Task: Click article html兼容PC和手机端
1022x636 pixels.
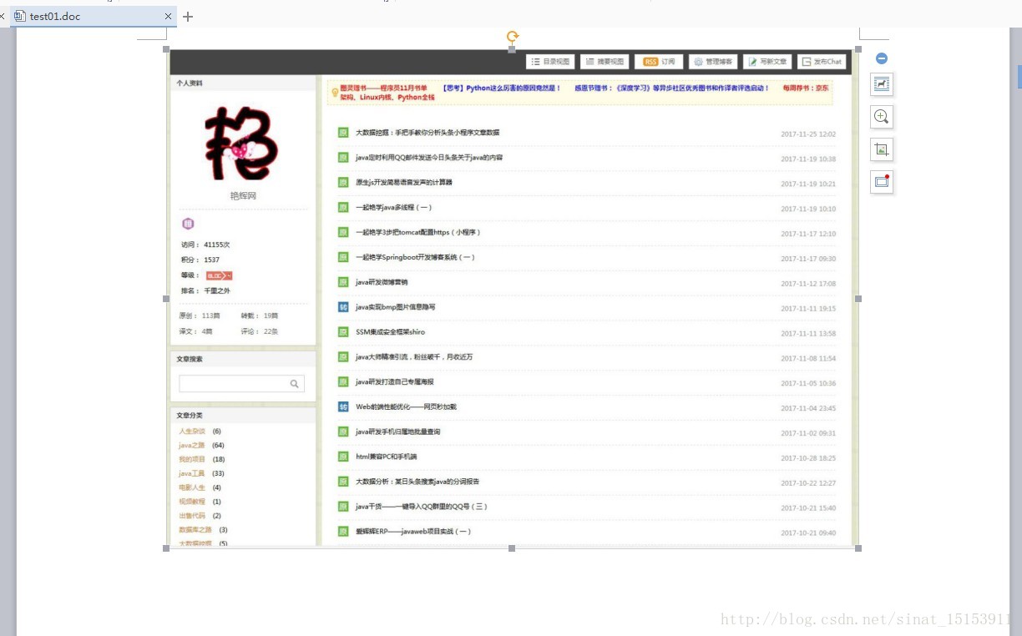Action: click(387, 457)
